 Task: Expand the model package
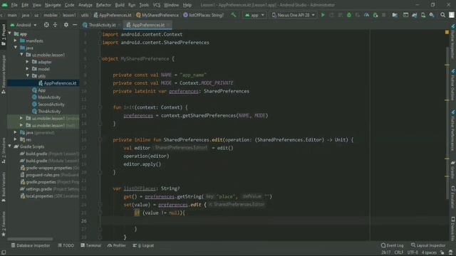point(27,69)
